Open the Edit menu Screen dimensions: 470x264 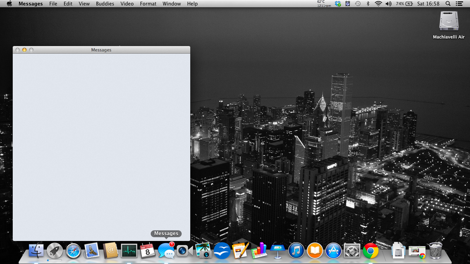point(68,4)
